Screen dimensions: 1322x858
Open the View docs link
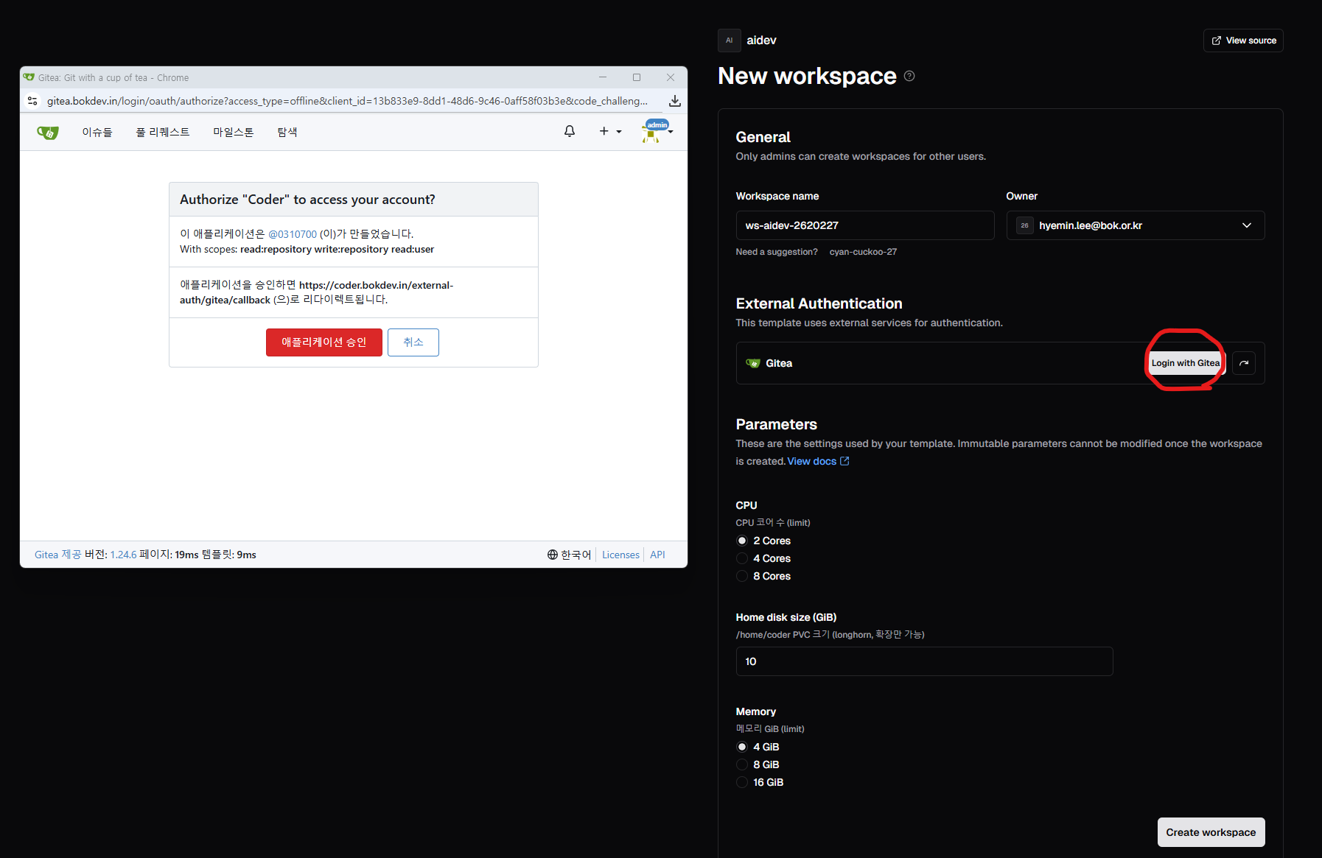818,461
